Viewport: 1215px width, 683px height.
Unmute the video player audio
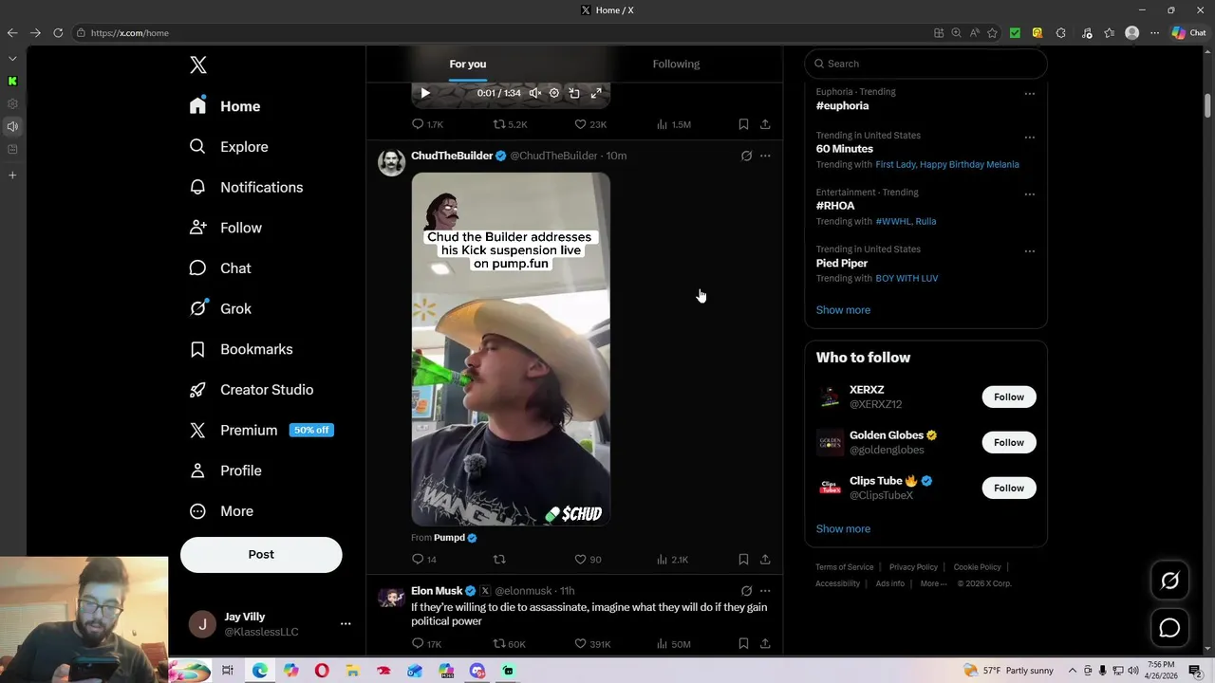(x=535, y=93)
